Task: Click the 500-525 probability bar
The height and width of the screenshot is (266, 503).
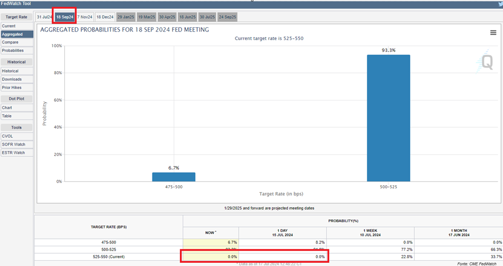Action: [388, 118]
